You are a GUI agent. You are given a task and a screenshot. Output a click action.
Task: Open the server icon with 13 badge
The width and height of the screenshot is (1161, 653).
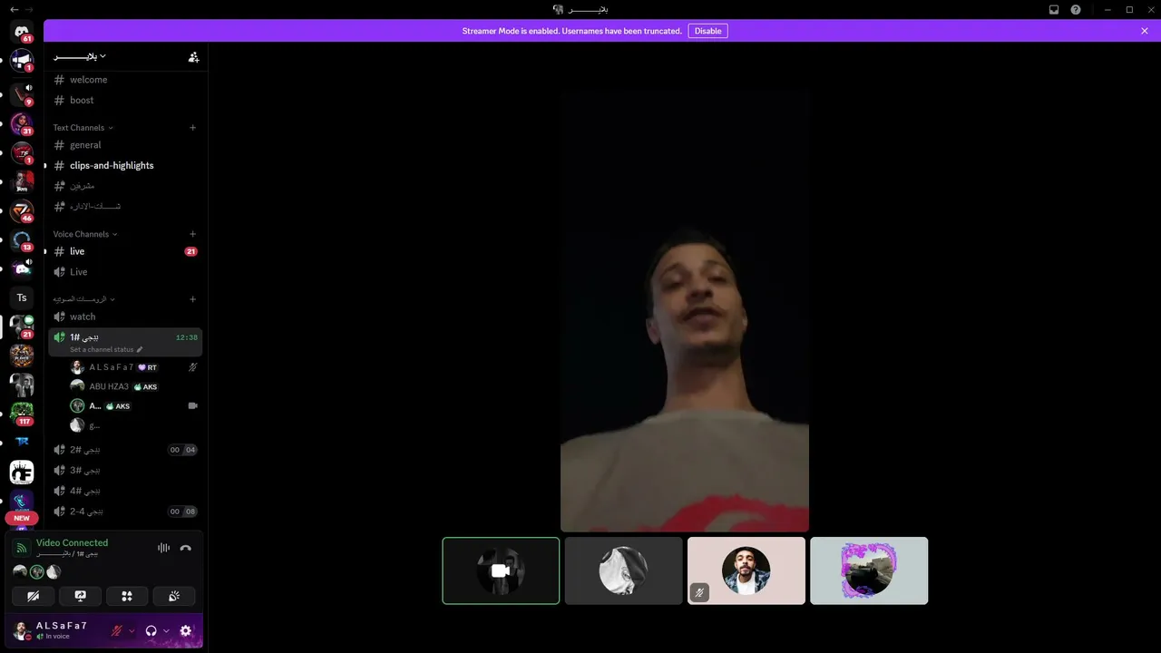22,239
